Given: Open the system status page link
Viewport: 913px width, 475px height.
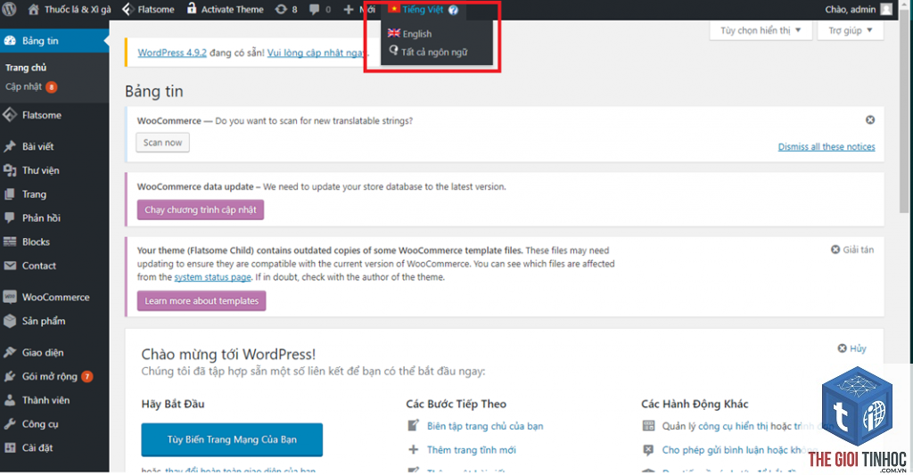Looking at the screenshot, I should pyautogui.click(x=212, y=277).
